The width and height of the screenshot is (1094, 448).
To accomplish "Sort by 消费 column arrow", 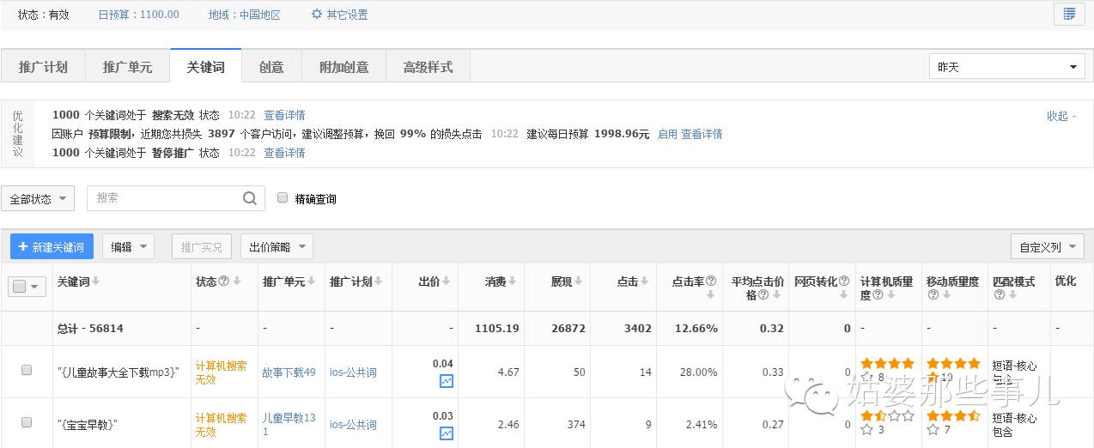I will tap(514, 282).
